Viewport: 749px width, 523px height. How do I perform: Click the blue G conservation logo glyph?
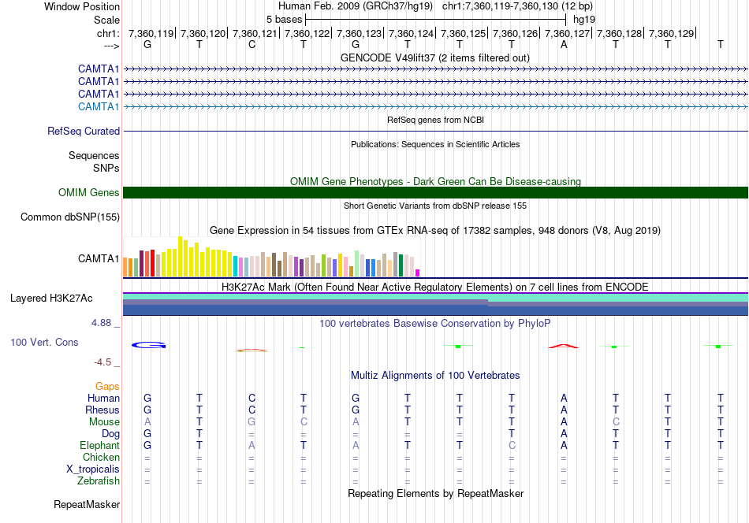pos(148,345)
